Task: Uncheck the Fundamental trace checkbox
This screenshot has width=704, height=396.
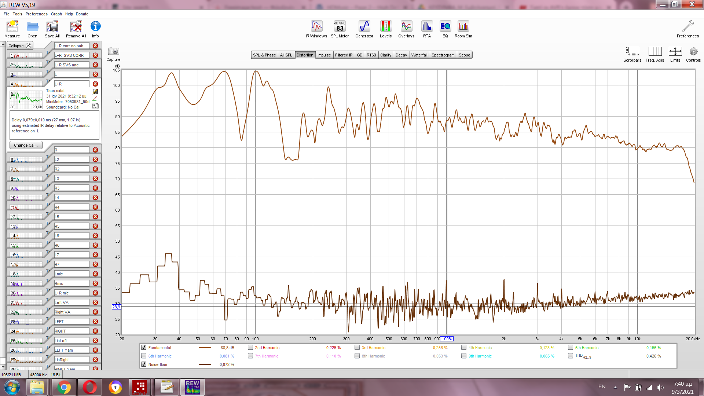Action: (144, 348)
